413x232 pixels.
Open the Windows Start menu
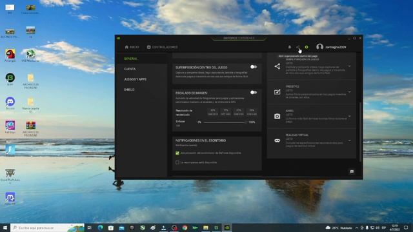click(5, 227)
